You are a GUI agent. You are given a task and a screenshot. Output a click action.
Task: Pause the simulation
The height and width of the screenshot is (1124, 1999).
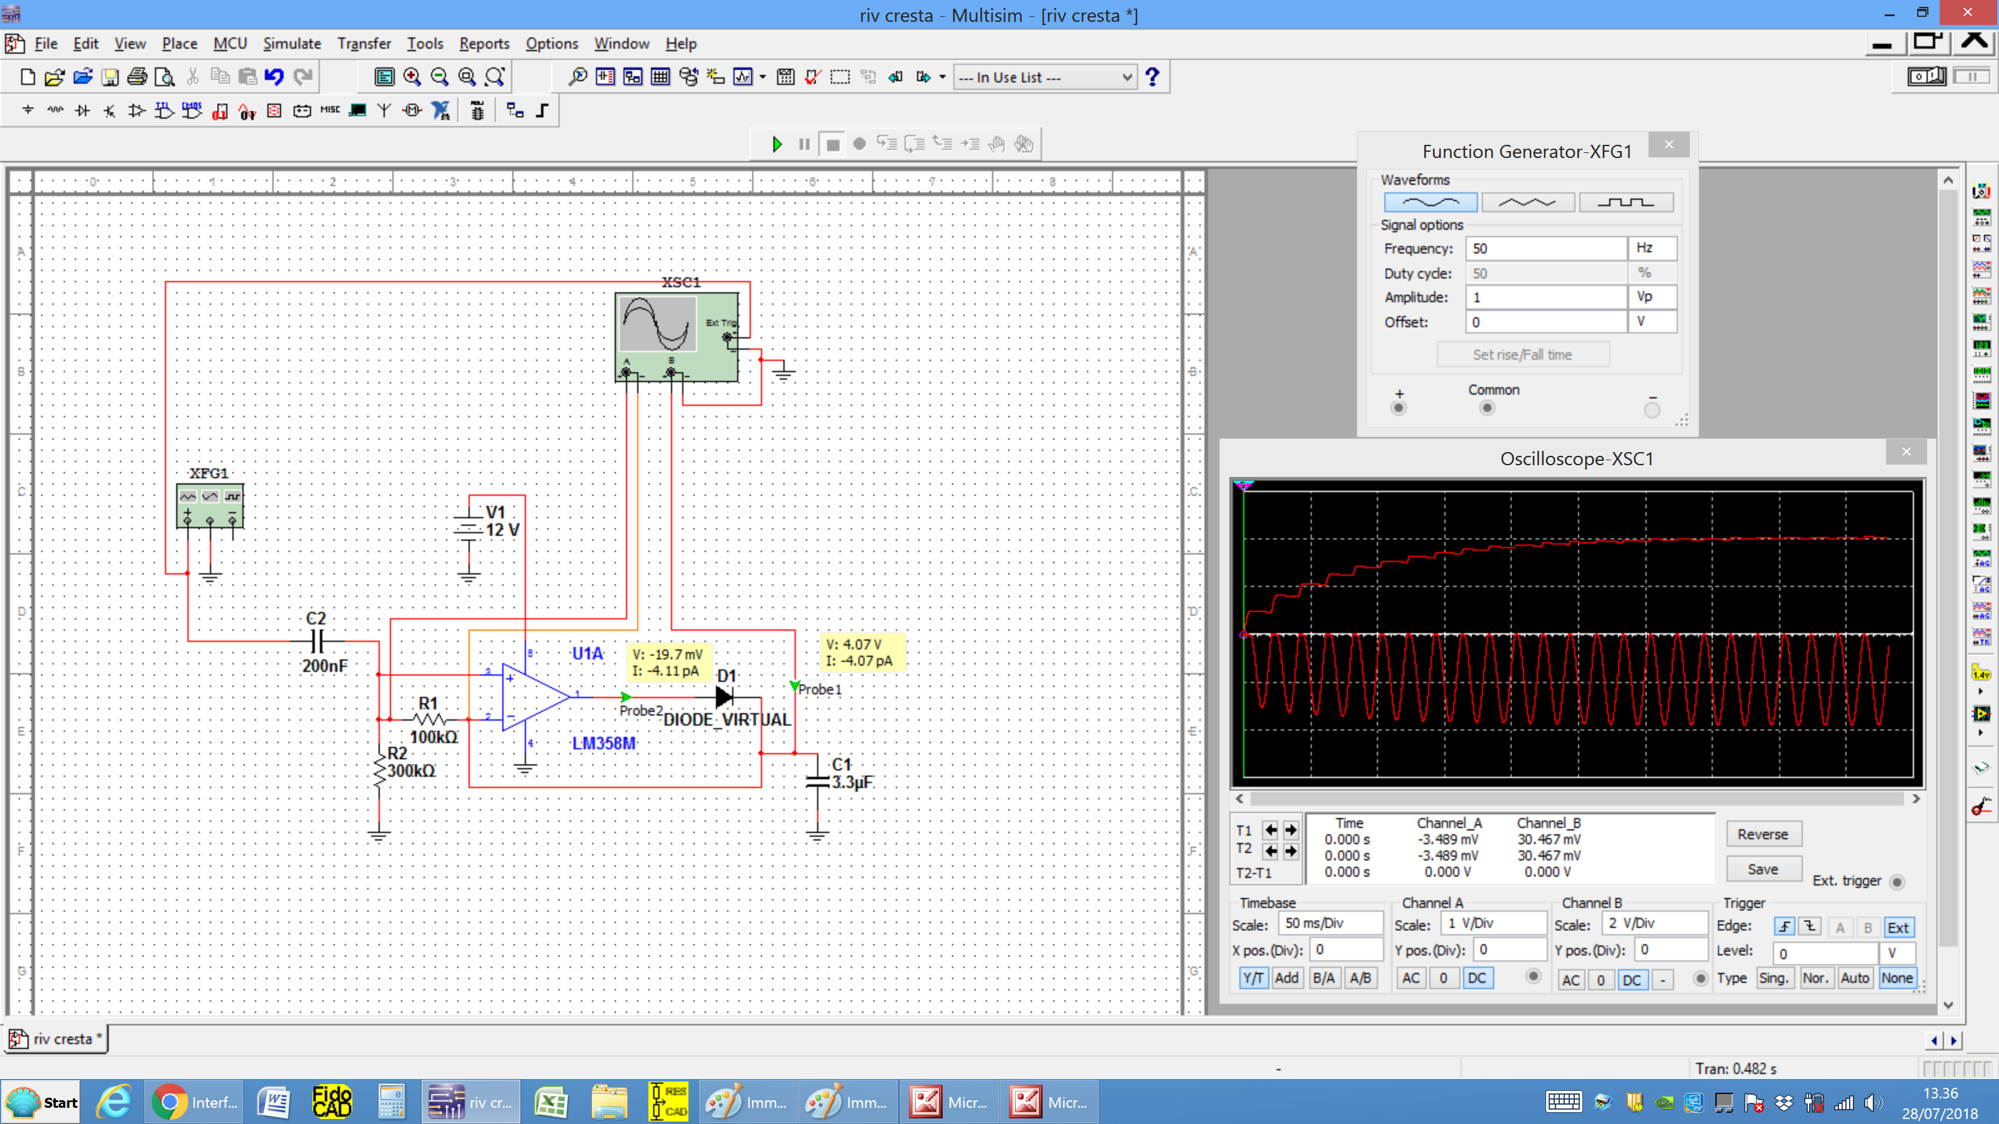(x=804, y=144)
